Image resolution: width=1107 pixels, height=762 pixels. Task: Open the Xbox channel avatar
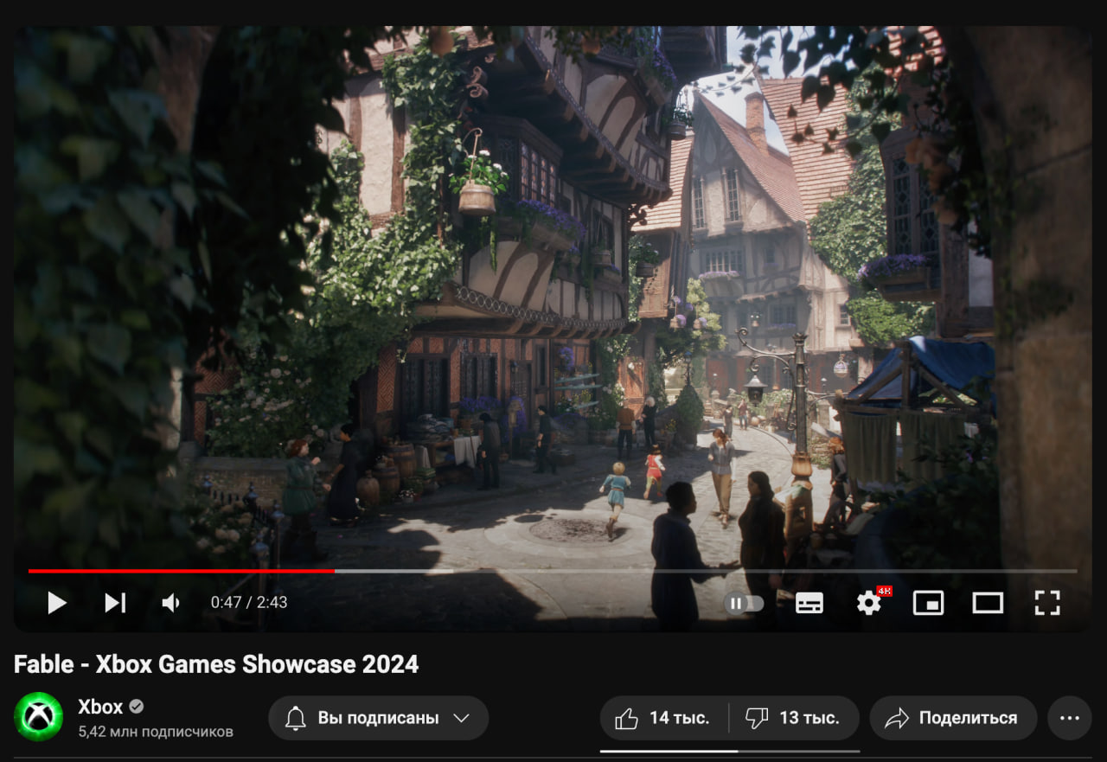coord(39,717)
